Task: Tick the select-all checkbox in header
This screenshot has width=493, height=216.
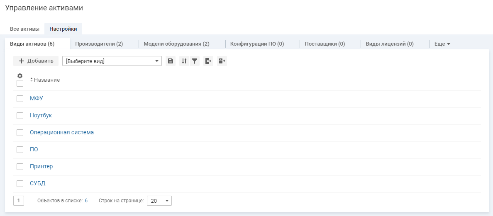Action: click(20, 83)
